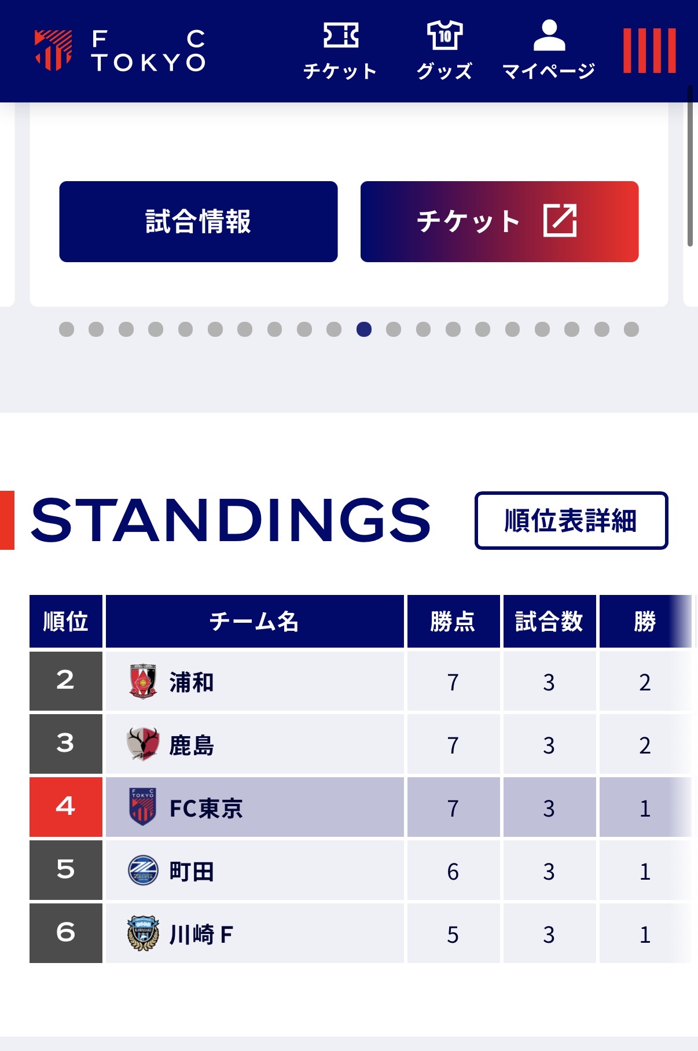Image resolution: width=698 pixels, height=1051 pixels.
Task: Open the red striped hamburger menu
Action: coord(649,51)
